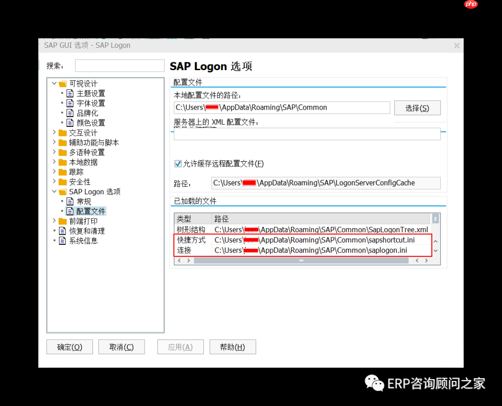Click the 取消(C) button
Viewport: 502px width, 406px height.
point(122,347)
